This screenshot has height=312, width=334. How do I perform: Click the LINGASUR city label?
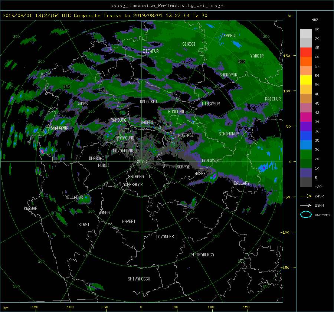pos(211,104)
